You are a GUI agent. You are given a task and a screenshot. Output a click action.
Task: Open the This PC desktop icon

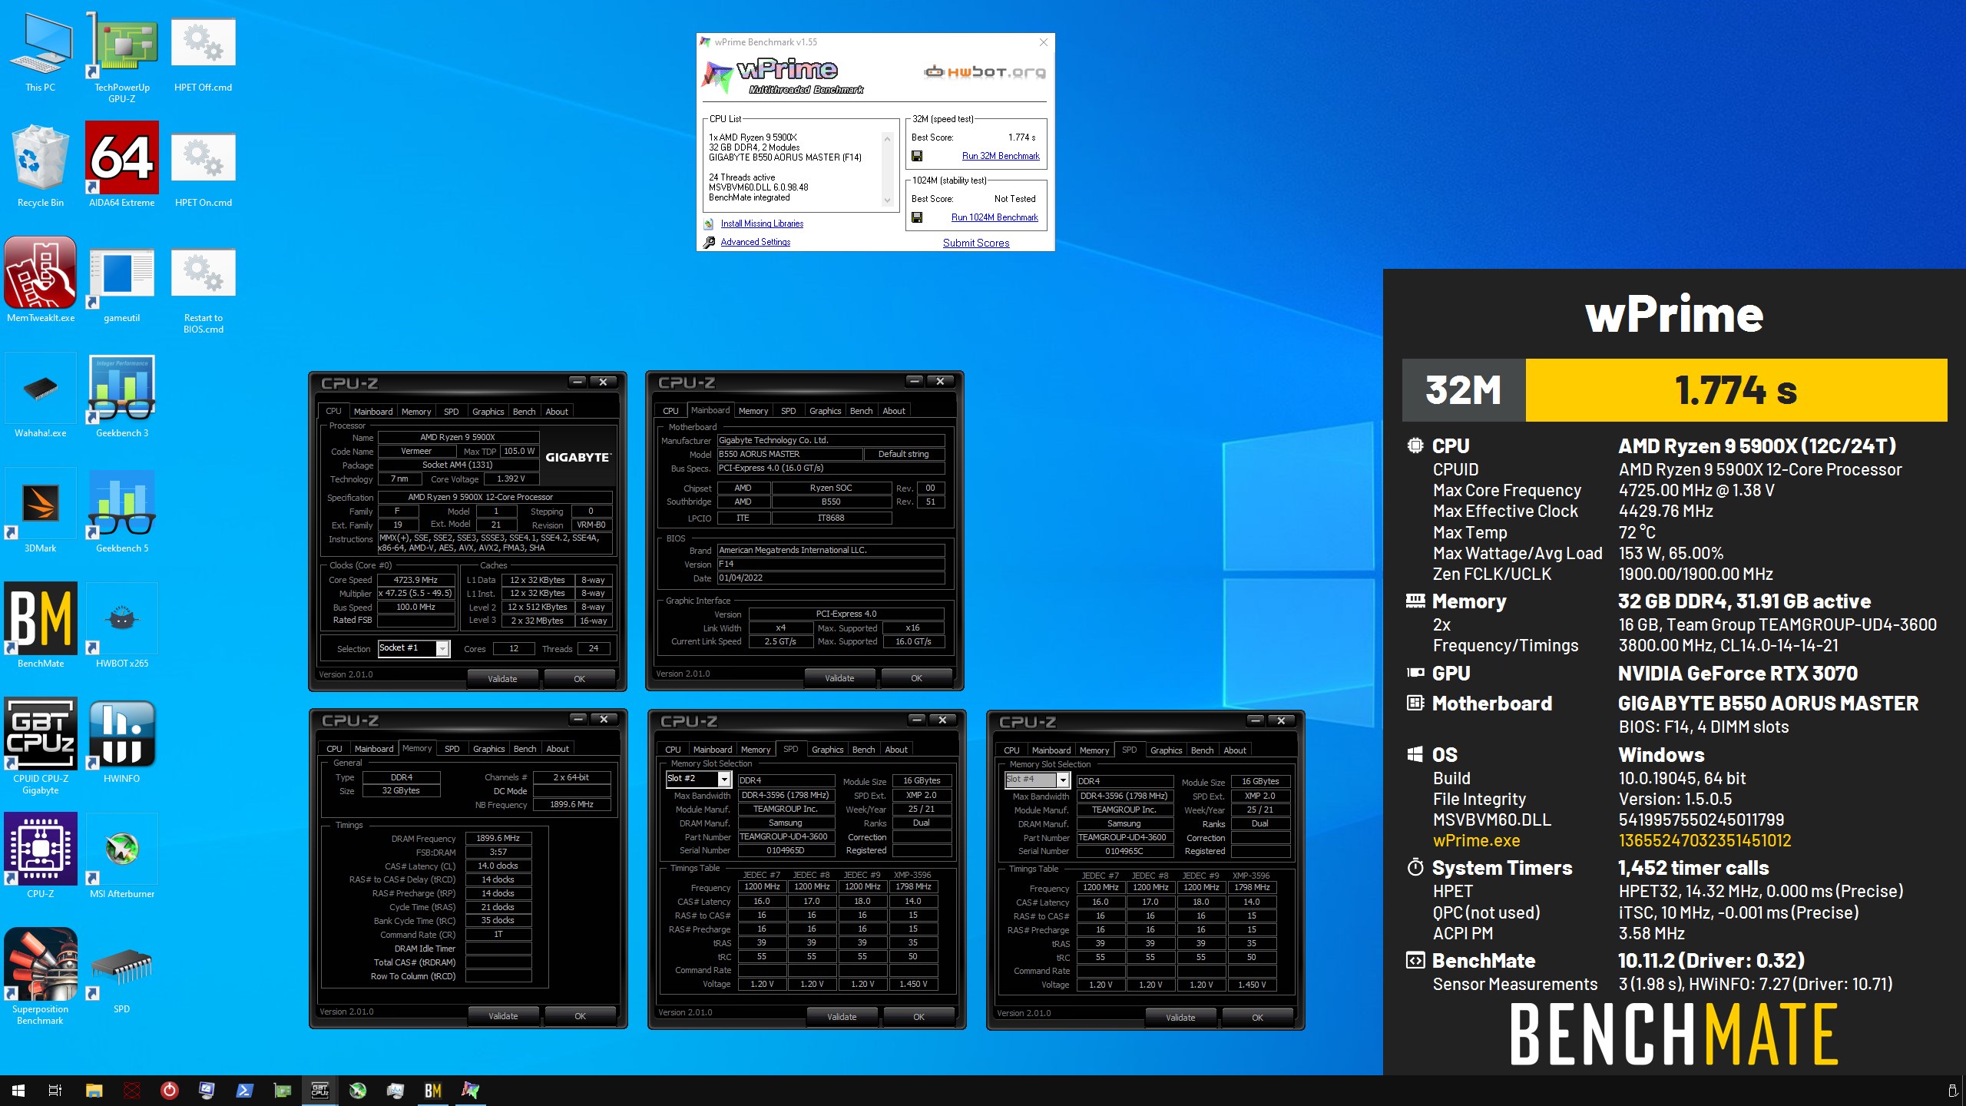coord(41,51)
